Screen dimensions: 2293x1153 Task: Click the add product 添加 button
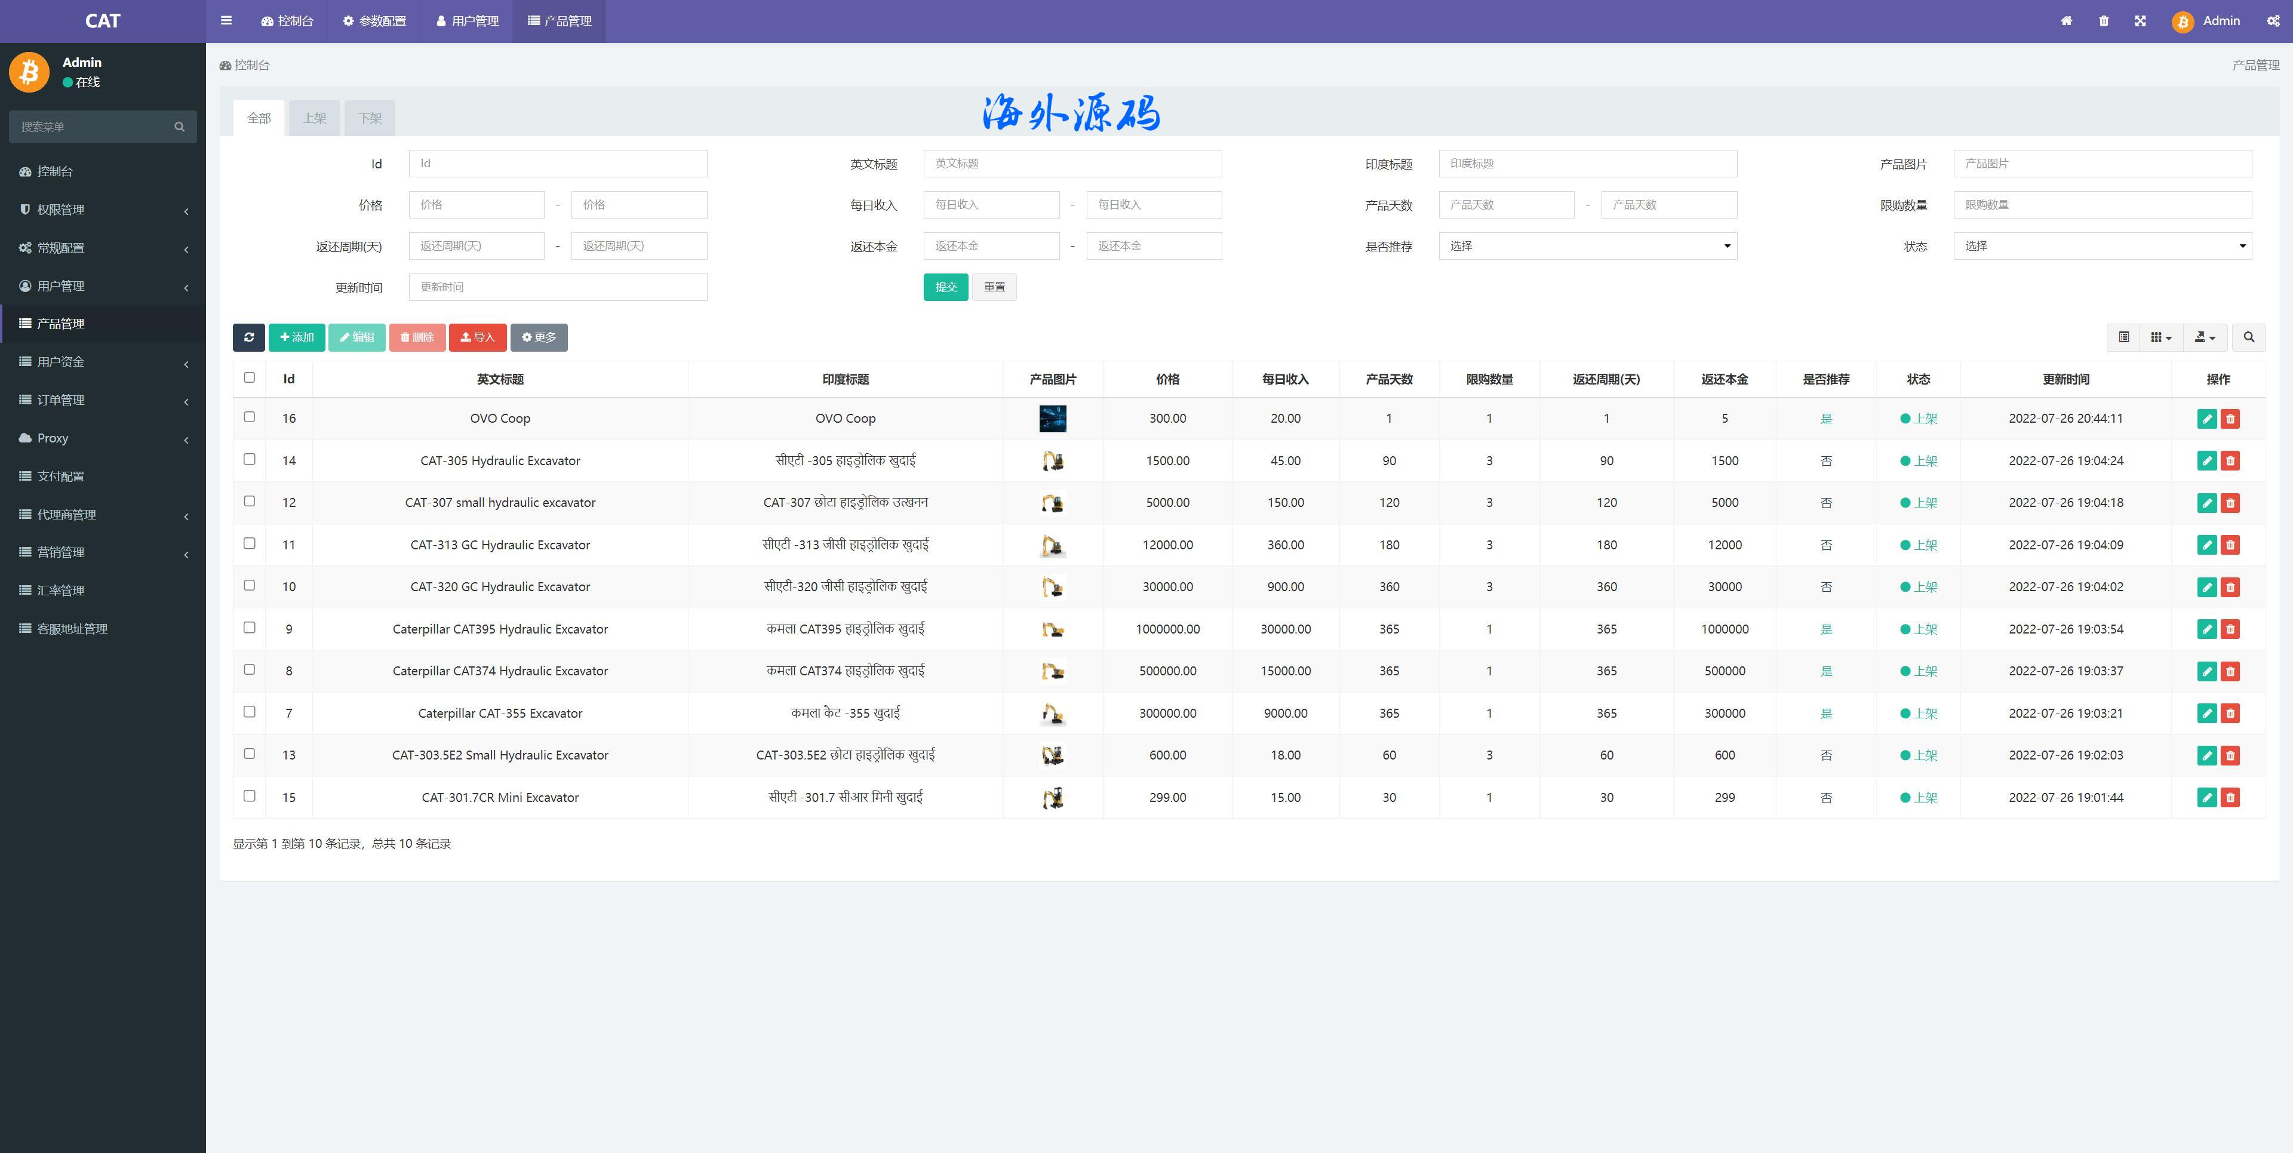296,337
